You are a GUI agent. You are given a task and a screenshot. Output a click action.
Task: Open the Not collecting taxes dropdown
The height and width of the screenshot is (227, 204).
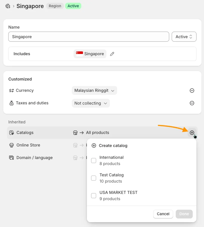click(x=91, y=103)
